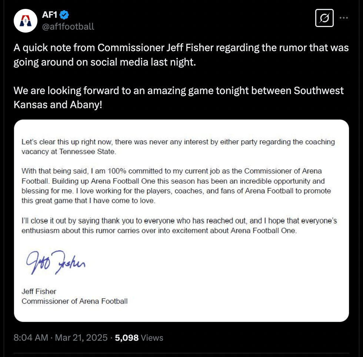Open the three-dot More options menu
Viewport: 363px width, 357px height.
(344, 18)
